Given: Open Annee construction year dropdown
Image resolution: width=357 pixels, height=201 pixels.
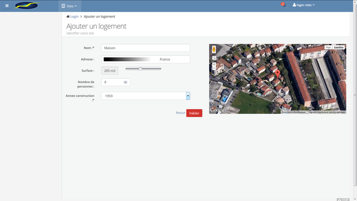Looking at the screenshot, I should [188, 96].
